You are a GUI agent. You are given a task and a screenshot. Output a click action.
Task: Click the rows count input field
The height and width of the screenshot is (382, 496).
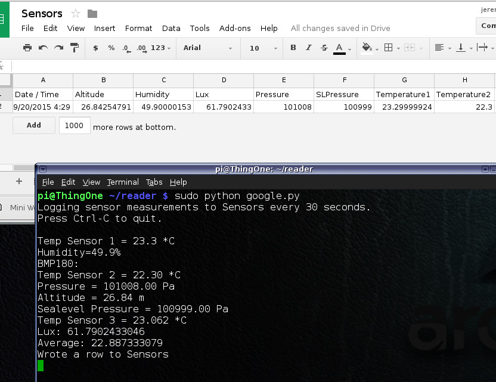click(75, 125)
